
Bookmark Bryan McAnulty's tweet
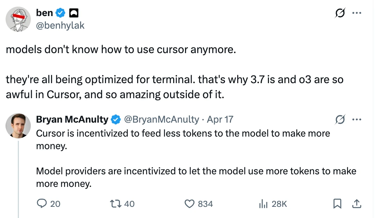pos(337,204)
